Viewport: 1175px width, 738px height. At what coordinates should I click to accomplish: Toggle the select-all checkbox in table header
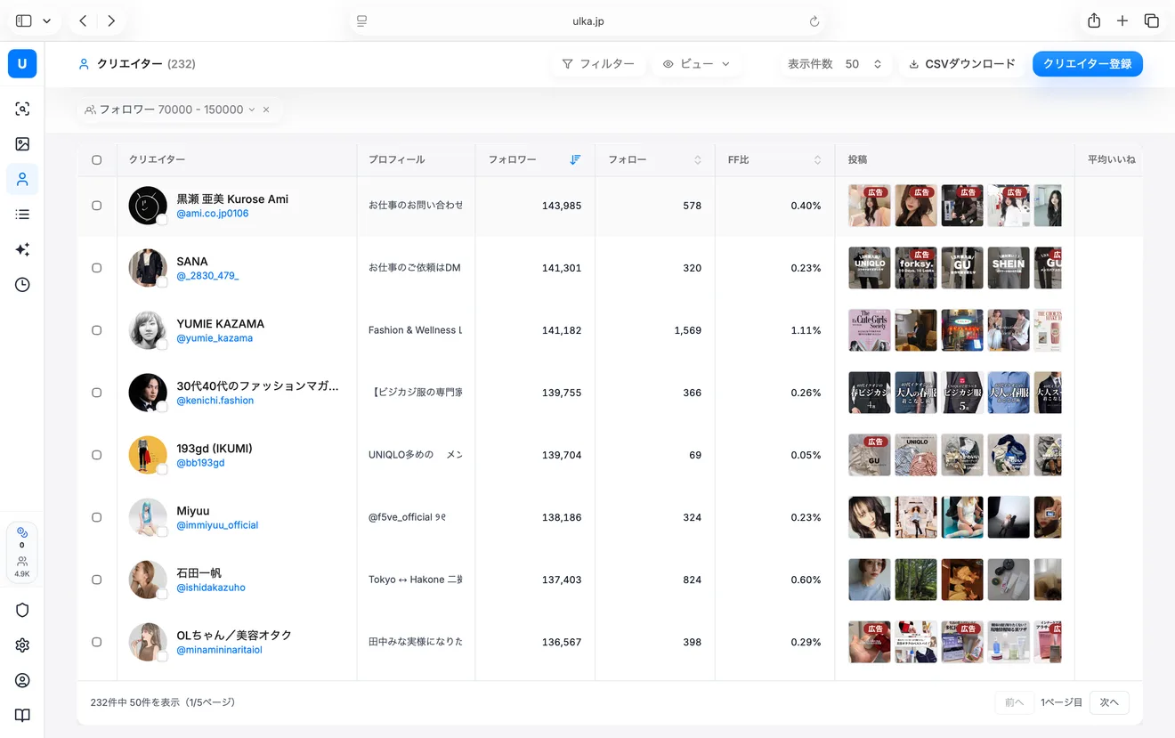pyautogui.click(x=97, y=160)
